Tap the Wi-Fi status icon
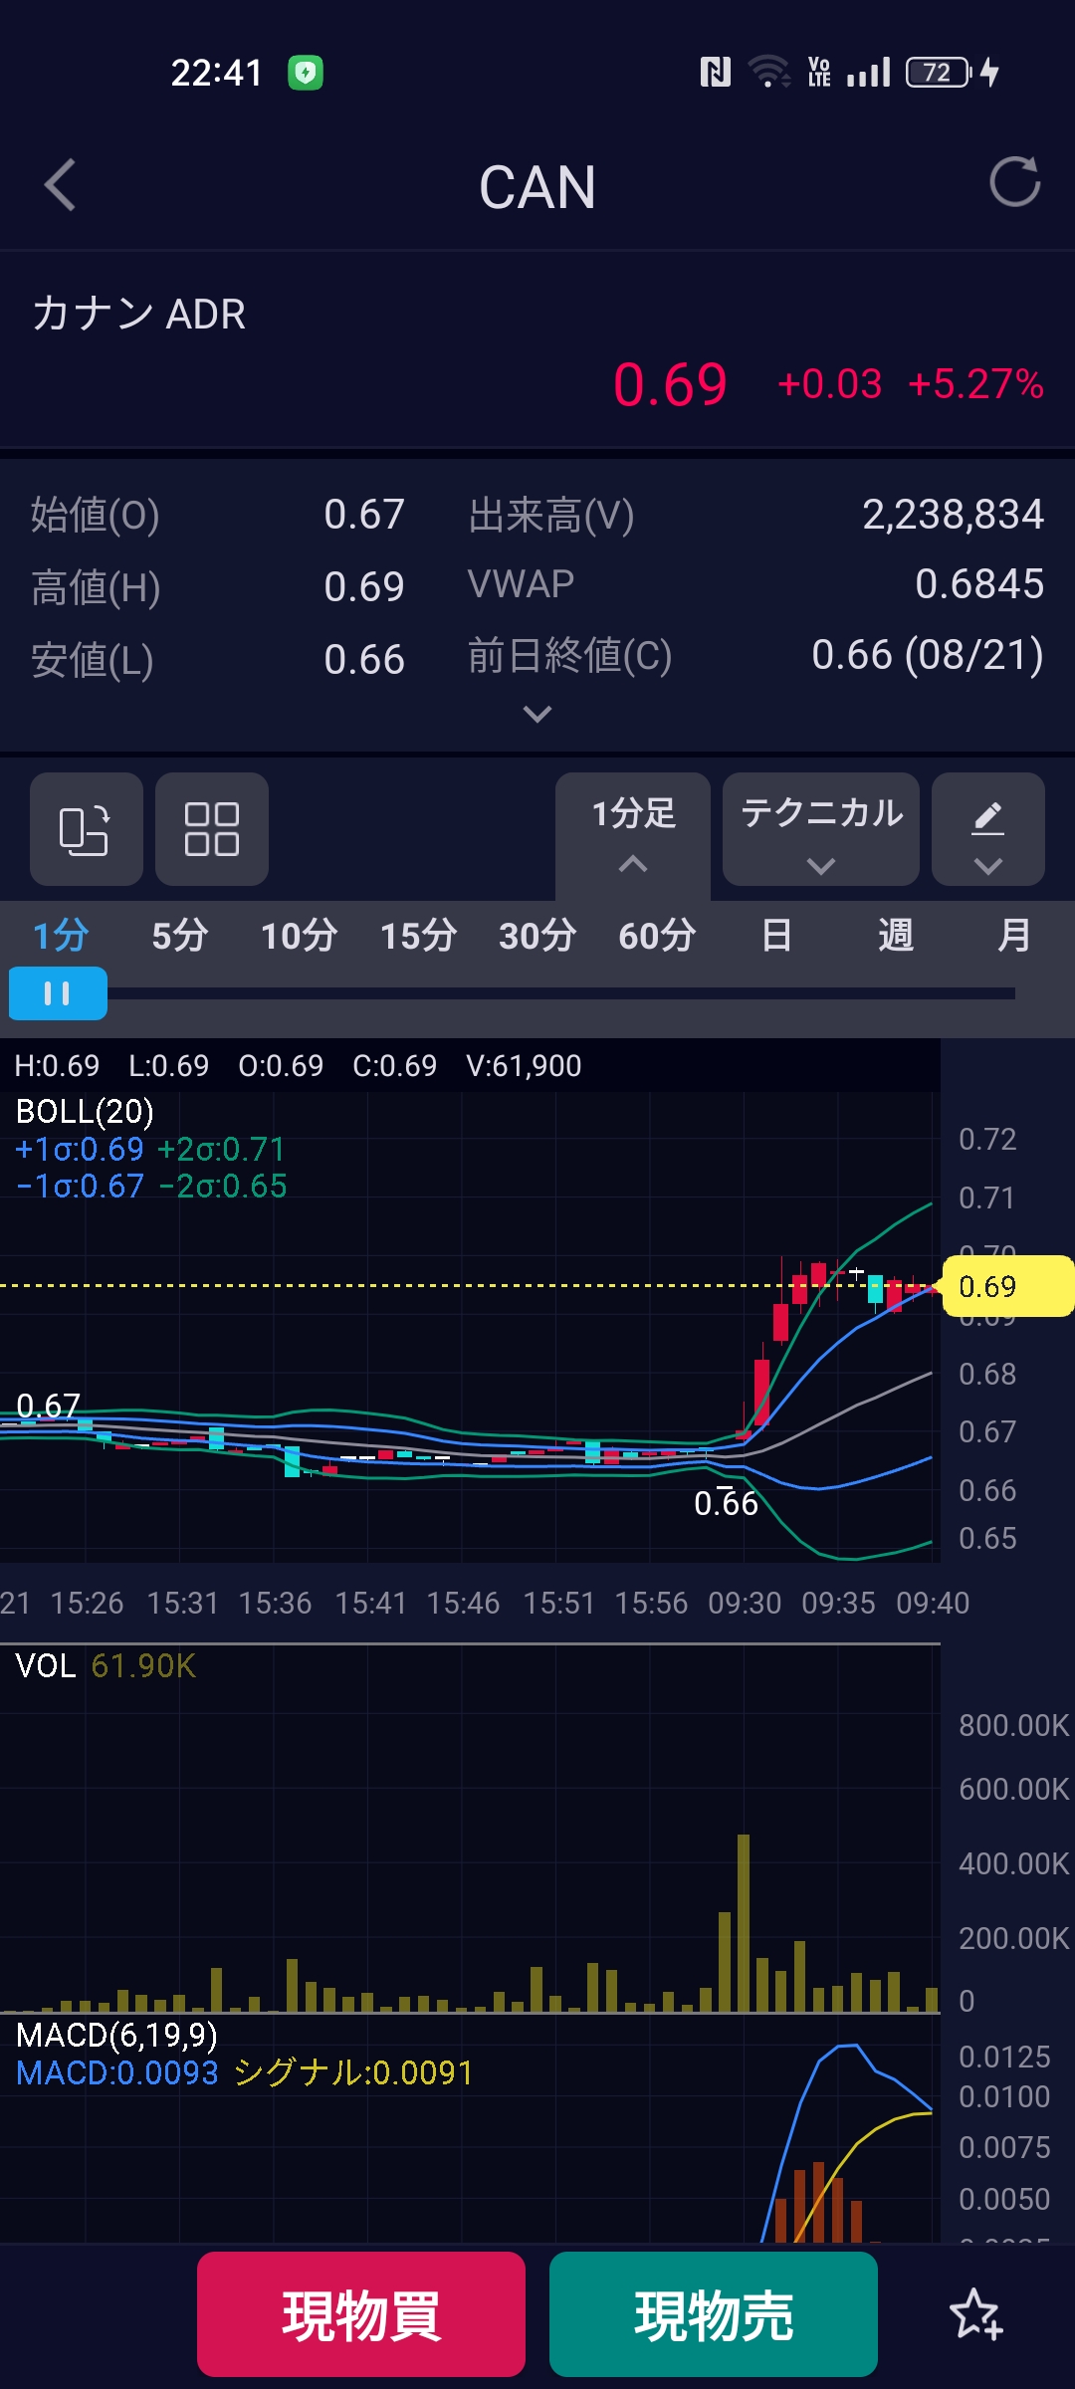Viewport: 1075px width, 2389px height. click(x=768, y=72)
